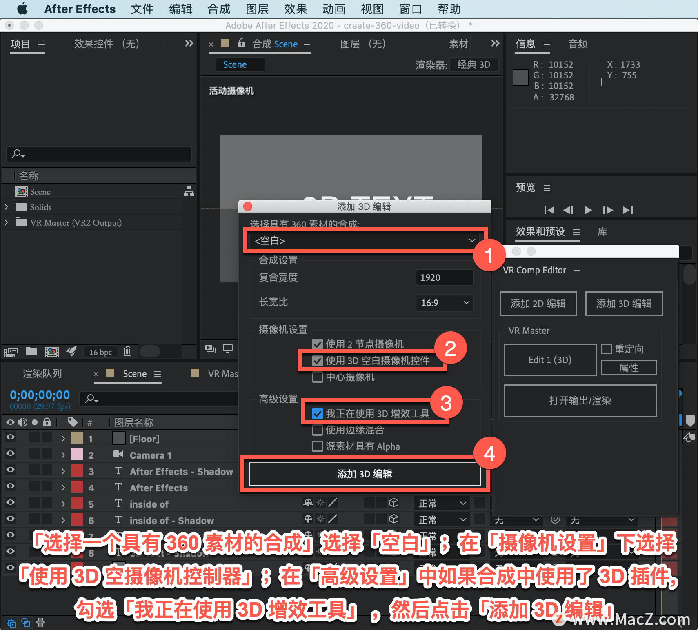Click the interpret footage icon in the project panel
The height and width of the screenshot is (630, 698).
11,352
